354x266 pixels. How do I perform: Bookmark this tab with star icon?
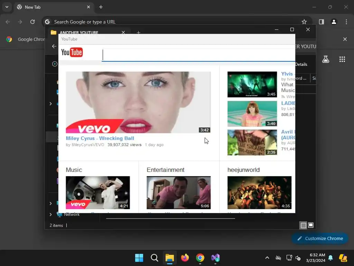click(x=304, y=22)
